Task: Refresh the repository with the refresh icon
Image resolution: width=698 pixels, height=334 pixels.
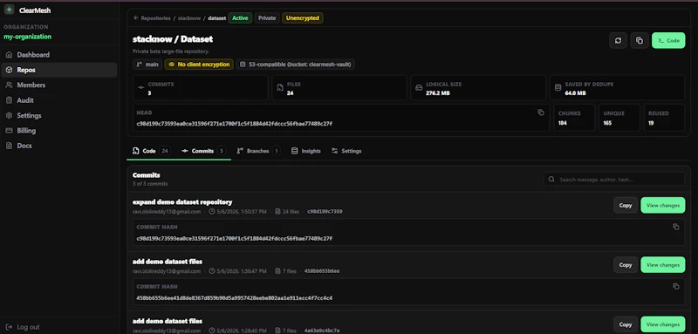Action: pyautogui.click(x=618, y=40)
